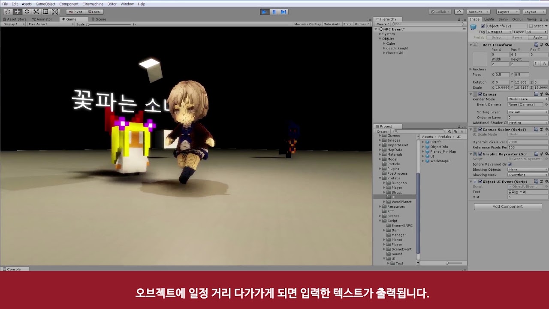The image size is (549, 309).
Task: Open Blocking Mask Everything dropdown
Action: [x=528, y=175]
